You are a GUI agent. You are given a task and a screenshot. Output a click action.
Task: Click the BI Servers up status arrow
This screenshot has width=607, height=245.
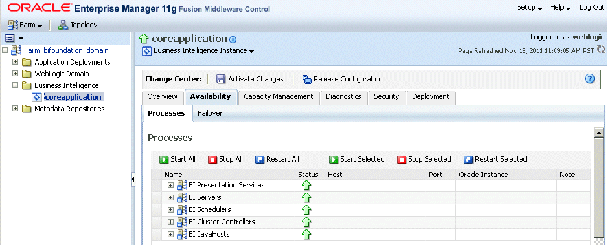306,198
